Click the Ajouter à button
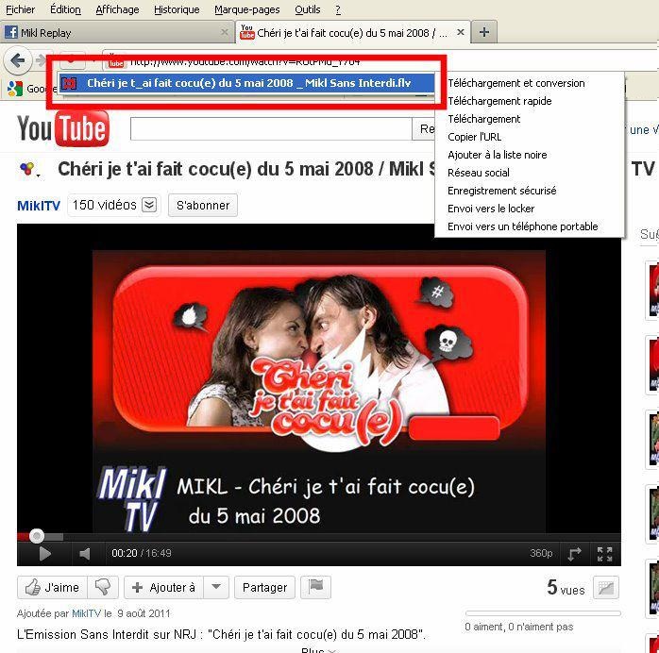 tap(164, 587)
